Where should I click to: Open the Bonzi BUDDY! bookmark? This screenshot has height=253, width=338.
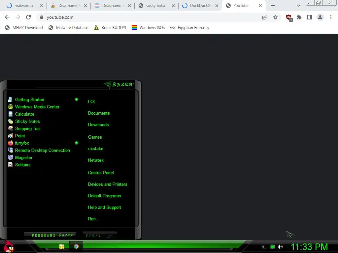(x=110, y=28)
